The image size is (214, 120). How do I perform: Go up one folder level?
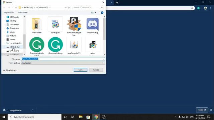(x=16, y=7)
